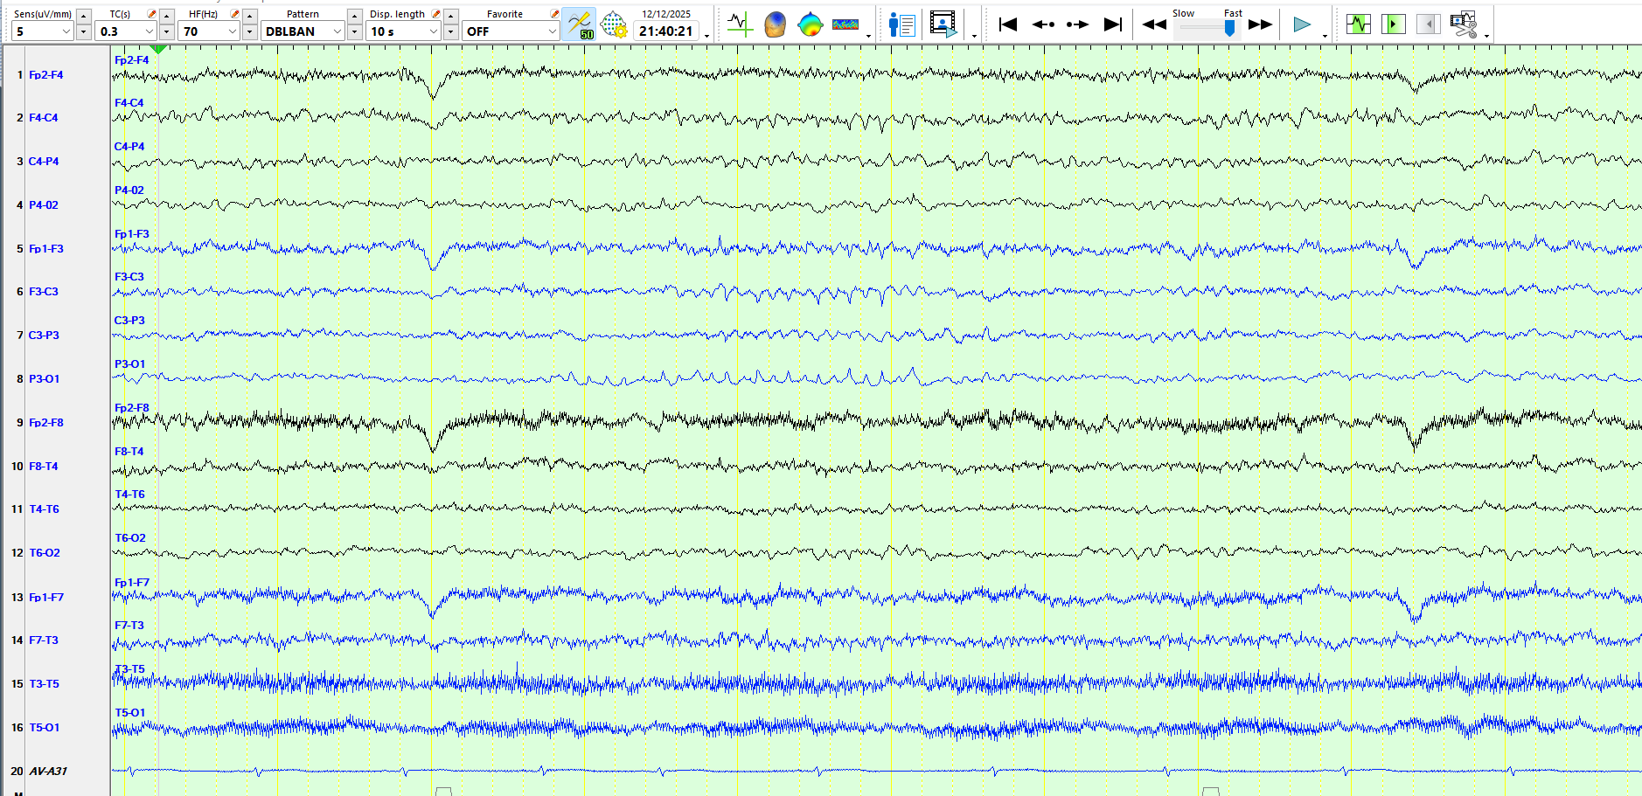Step the Disp. length value down
This screenshot has height=796, width=1642.
click(451, 32)
